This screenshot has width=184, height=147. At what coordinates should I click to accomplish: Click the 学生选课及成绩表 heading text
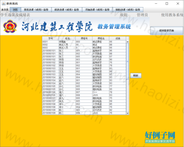tap(15, 15)
